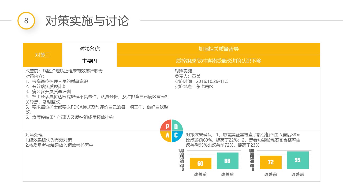
Task: Select the 对策名称 cell
Action: click(90, 49)
